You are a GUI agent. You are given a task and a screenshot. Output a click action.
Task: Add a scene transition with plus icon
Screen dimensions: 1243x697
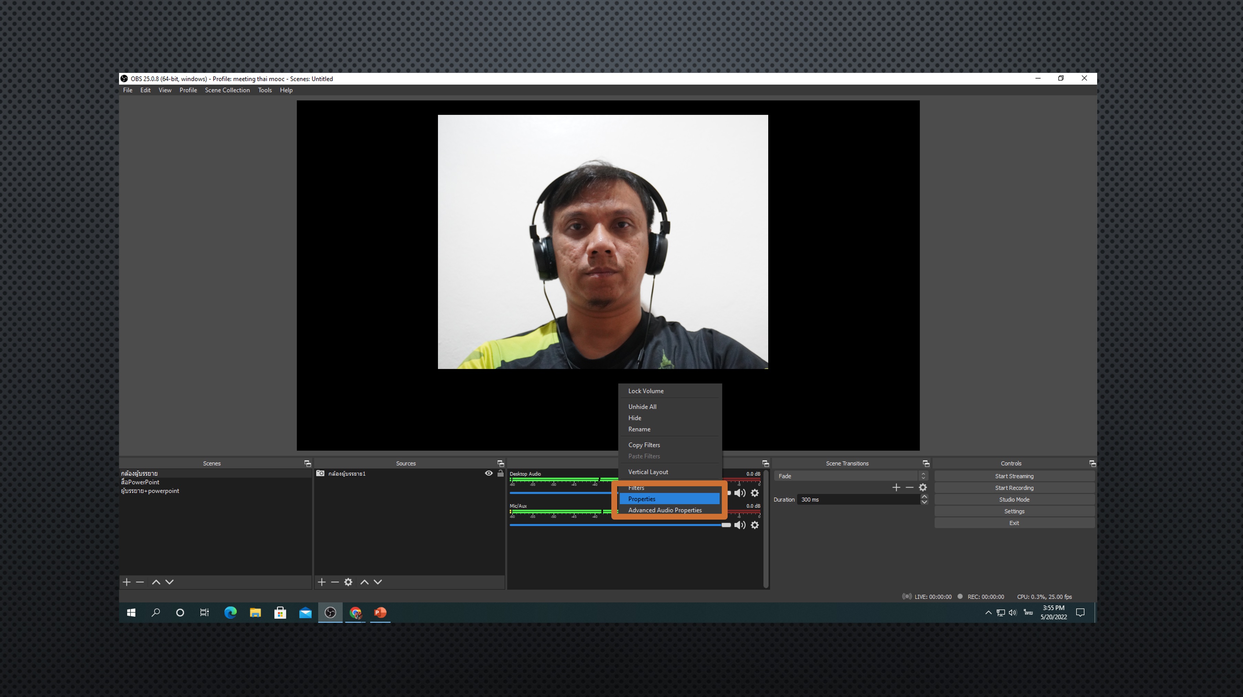click(x=896, y=488)
